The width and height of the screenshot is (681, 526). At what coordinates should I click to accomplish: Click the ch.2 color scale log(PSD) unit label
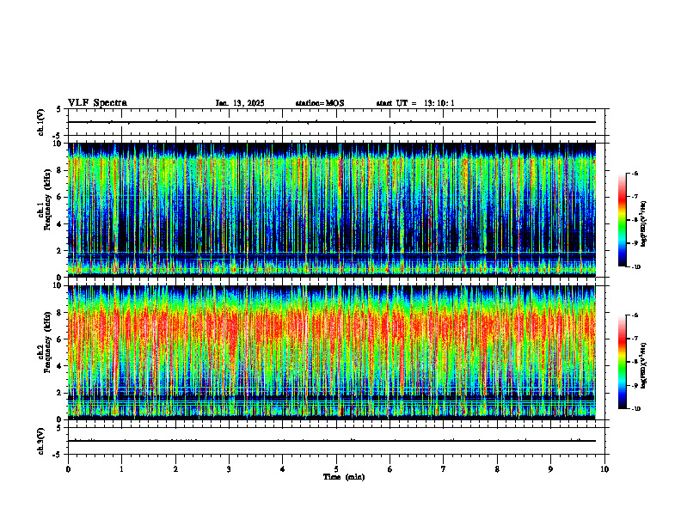pos(644,365)
